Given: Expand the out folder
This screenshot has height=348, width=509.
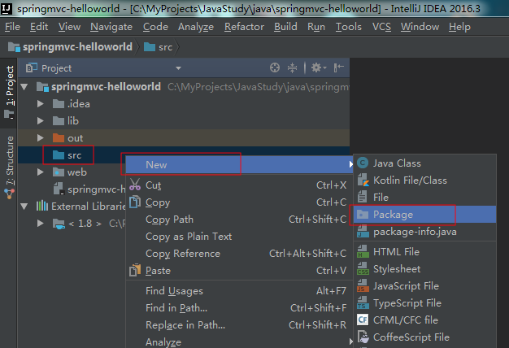Looking at the screenshot, I should click(41, 138).
